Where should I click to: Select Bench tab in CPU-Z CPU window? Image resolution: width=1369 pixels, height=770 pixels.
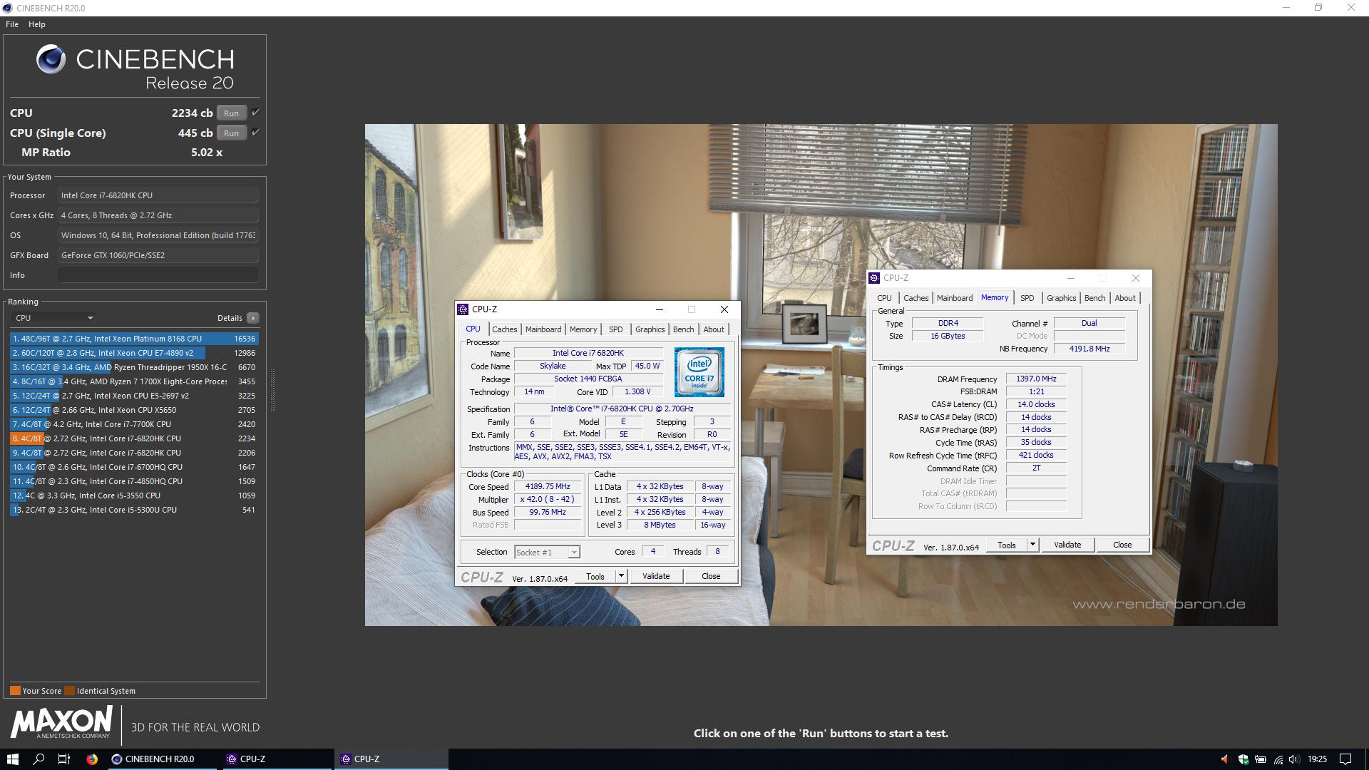(684, 329)
